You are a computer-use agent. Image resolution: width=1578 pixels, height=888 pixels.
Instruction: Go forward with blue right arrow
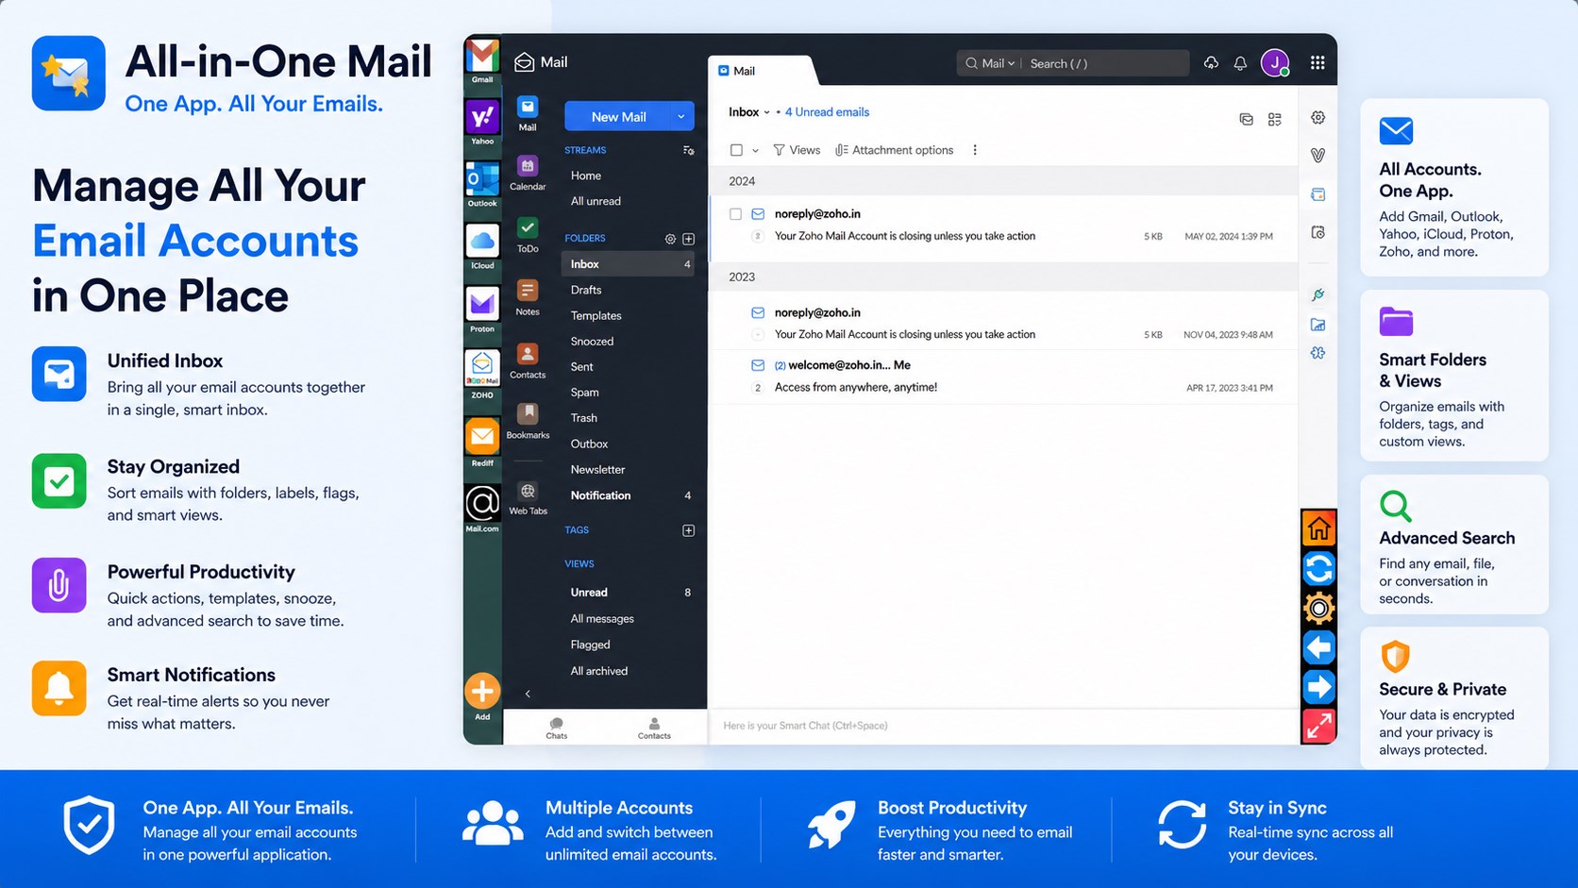pyautogui.click(x=1318, y=687)
